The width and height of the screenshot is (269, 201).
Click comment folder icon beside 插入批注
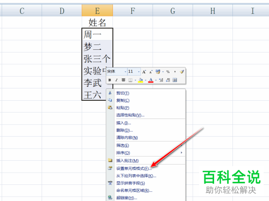[x=110, y=160]
